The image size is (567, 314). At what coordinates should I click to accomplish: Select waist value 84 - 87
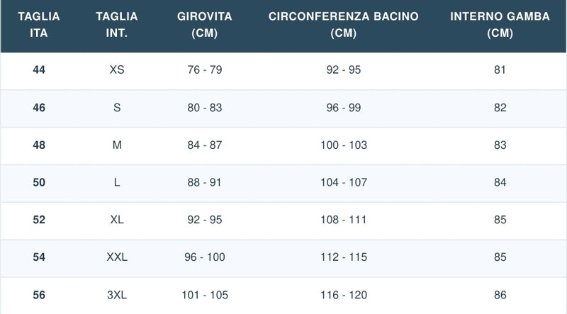[x=205, y=145]
